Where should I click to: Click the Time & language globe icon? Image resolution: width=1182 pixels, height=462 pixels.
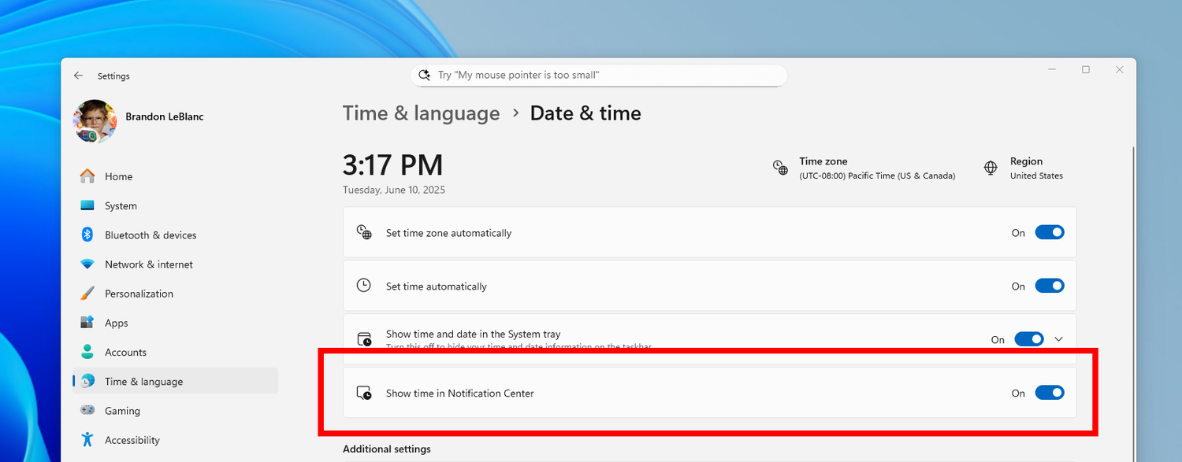(x=87, y=381)
